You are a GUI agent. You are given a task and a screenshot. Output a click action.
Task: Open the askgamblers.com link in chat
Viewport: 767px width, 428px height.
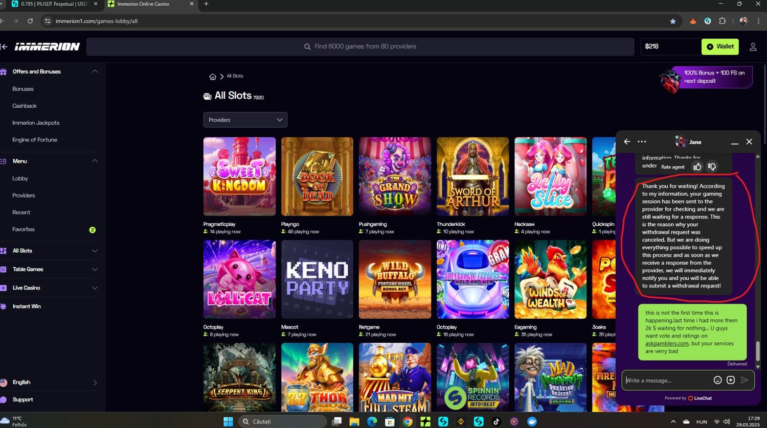[667, 344]
